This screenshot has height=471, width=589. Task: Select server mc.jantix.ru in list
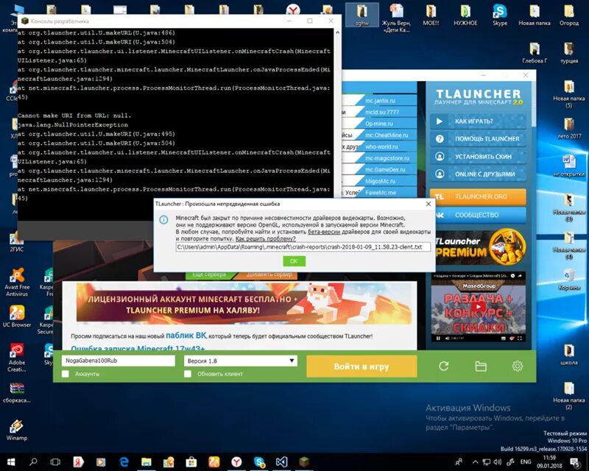pyautogui.click(x=380, y=101)
